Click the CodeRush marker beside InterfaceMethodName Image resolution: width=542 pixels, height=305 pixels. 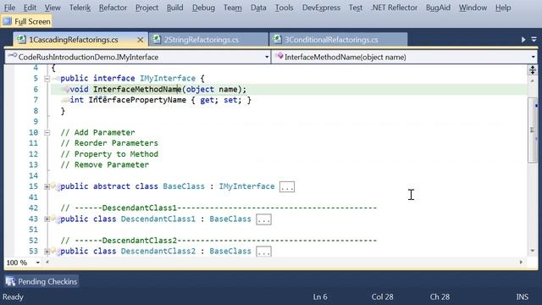(x=65, y=90)
